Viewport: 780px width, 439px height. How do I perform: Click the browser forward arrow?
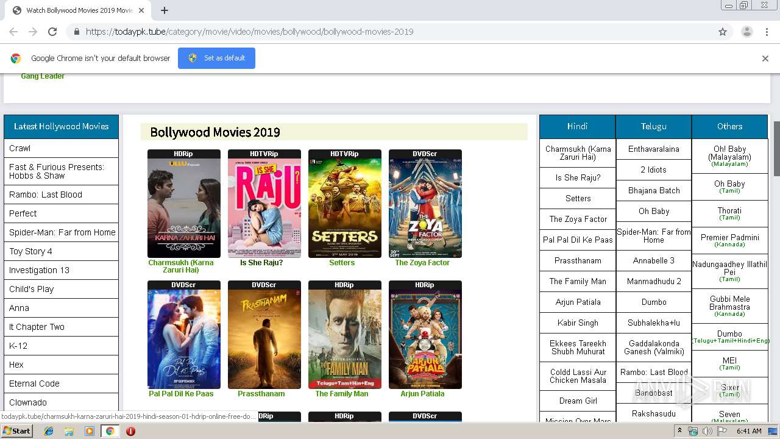33,32
